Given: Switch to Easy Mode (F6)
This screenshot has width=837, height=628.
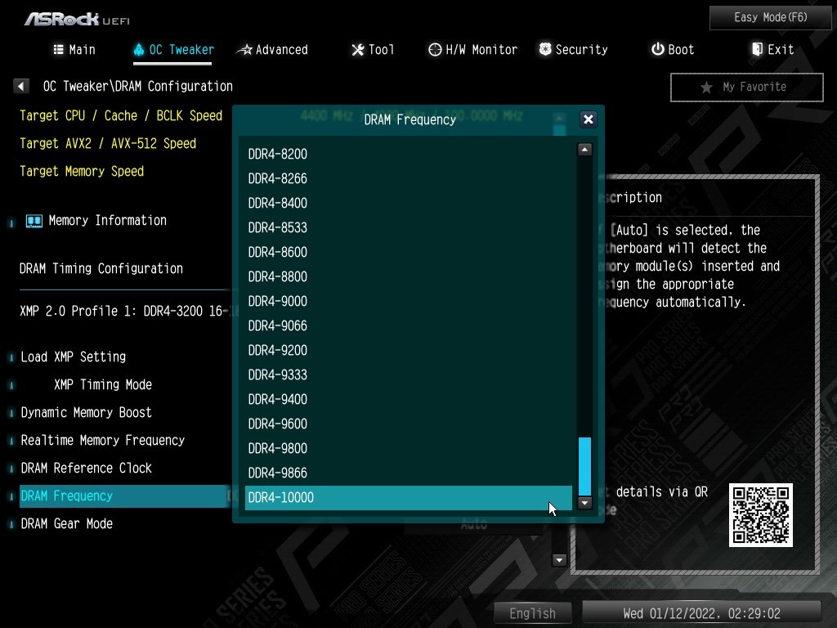Looking at the screenshot, I should [x=771, y=17].
